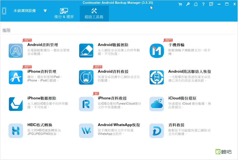The image size is (238, 160).
Task: Open help with the question mark icon
Action: [203, 4]
